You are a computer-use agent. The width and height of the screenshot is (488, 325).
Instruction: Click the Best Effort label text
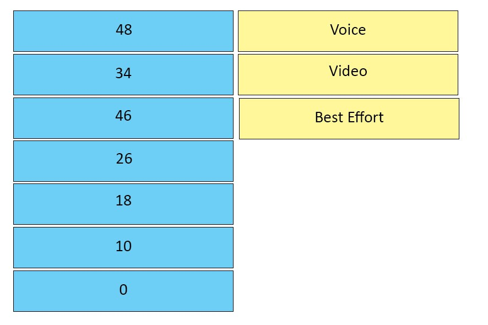(x=349, y=117)
